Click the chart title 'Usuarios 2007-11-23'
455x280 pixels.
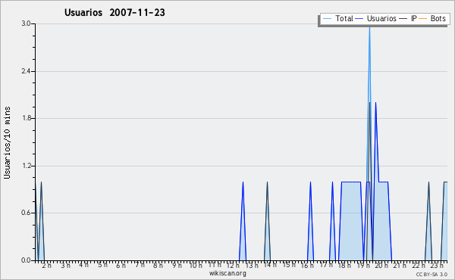tap(115, 12)
